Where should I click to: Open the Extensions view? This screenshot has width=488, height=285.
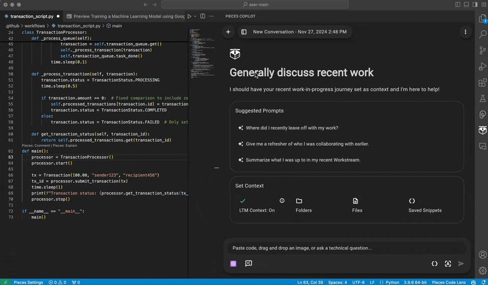coord(482,82)
